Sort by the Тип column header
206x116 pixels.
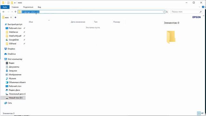pos(96,22)
